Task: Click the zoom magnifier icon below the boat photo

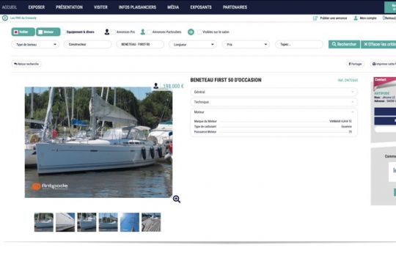Action: (x=177, y=199)
